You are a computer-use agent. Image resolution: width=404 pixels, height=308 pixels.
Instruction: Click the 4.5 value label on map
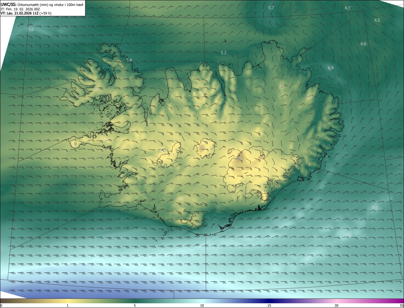click(377, 20)
